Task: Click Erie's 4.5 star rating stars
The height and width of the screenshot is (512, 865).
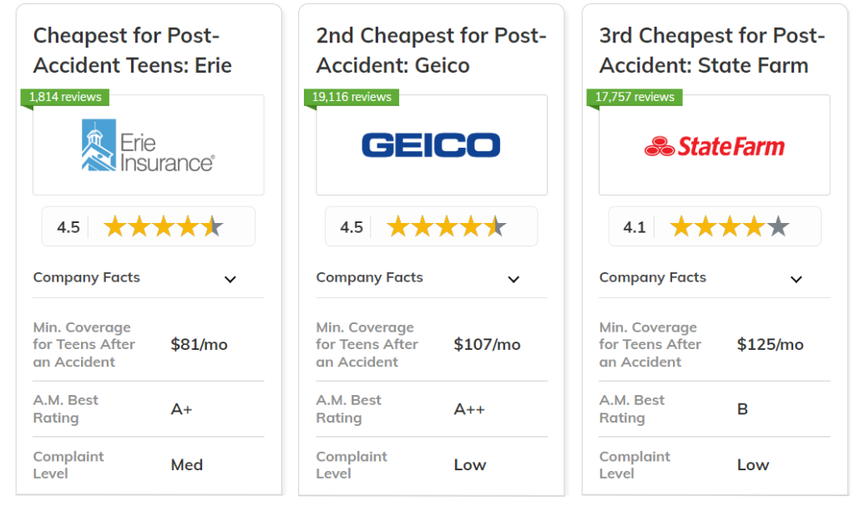Action: point(164,226)
